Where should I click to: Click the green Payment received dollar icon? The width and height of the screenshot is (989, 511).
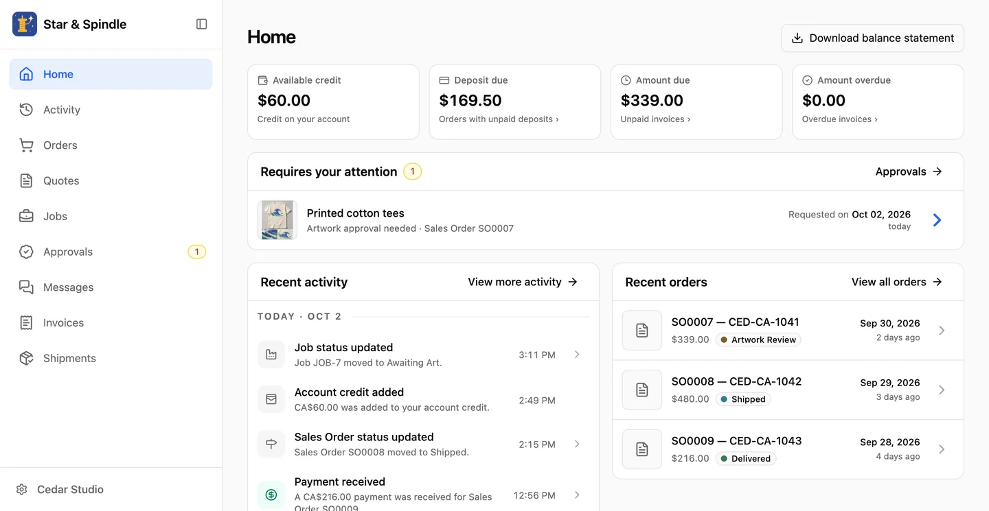coord(271,495)
